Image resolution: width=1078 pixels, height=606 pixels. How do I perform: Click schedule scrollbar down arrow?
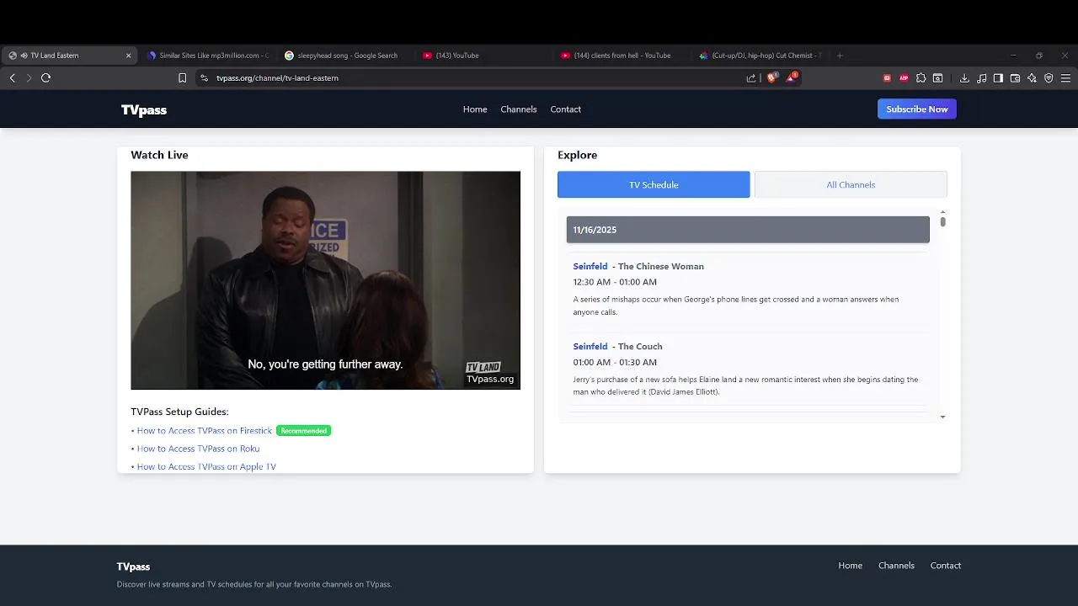tap(942, 417)
